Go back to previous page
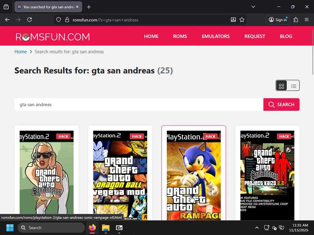This screenshot has height=235, width=314. click(7, 20)
